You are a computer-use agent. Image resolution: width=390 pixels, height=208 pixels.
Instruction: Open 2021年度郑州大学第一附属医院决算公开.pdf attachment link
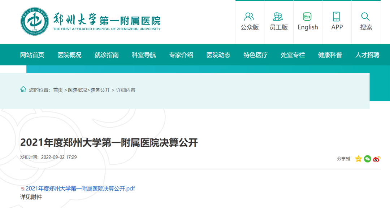(x=80, y=189)
